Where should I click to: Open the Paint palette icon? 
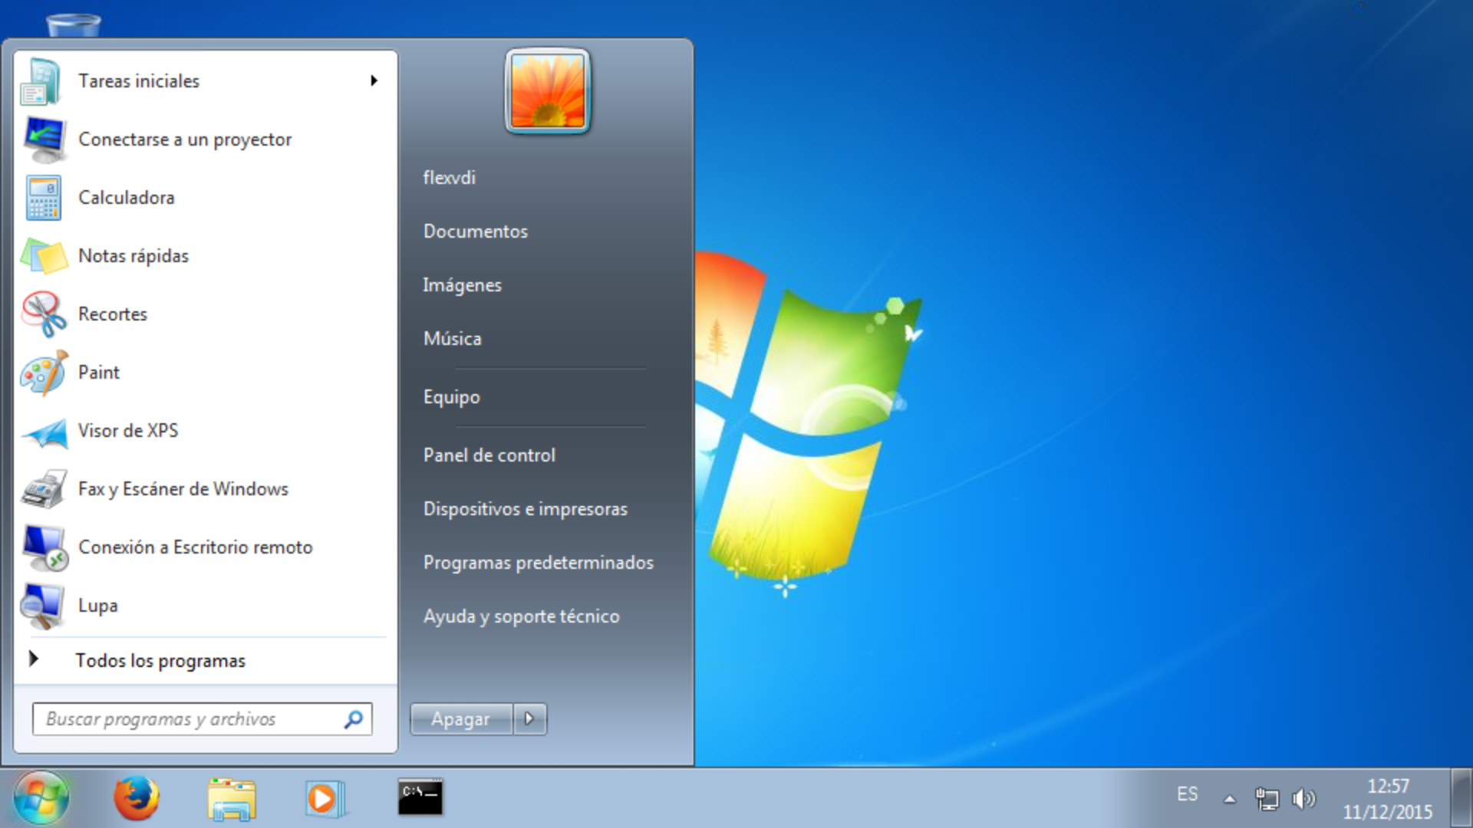pos(44,373)
